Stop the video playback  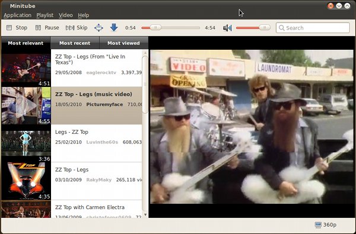pyautogui.click(x=17, y=28)
